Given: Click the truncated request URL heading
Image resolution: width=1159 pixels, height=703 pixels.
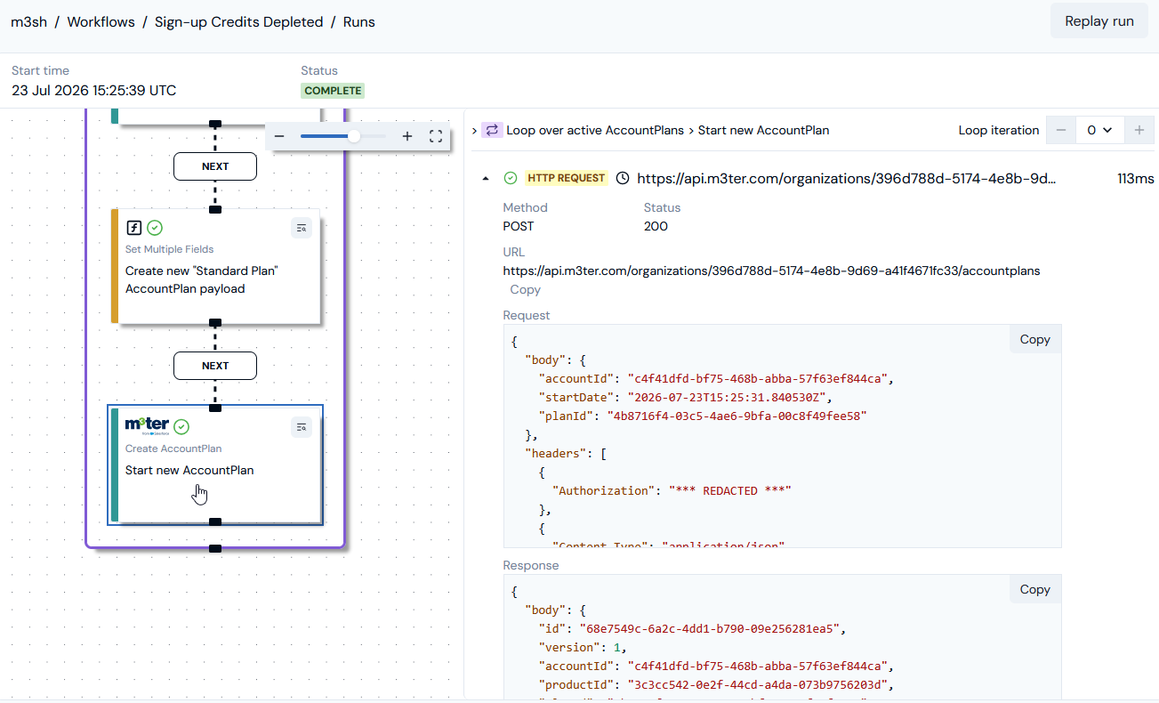Looking at the screenshot, I should coord(847,178).
